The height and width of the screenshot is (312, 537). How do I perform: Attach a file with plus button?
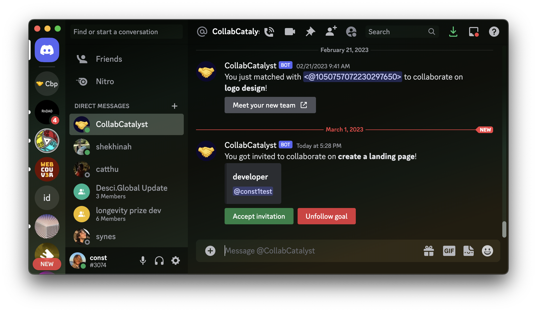(210, 251)
